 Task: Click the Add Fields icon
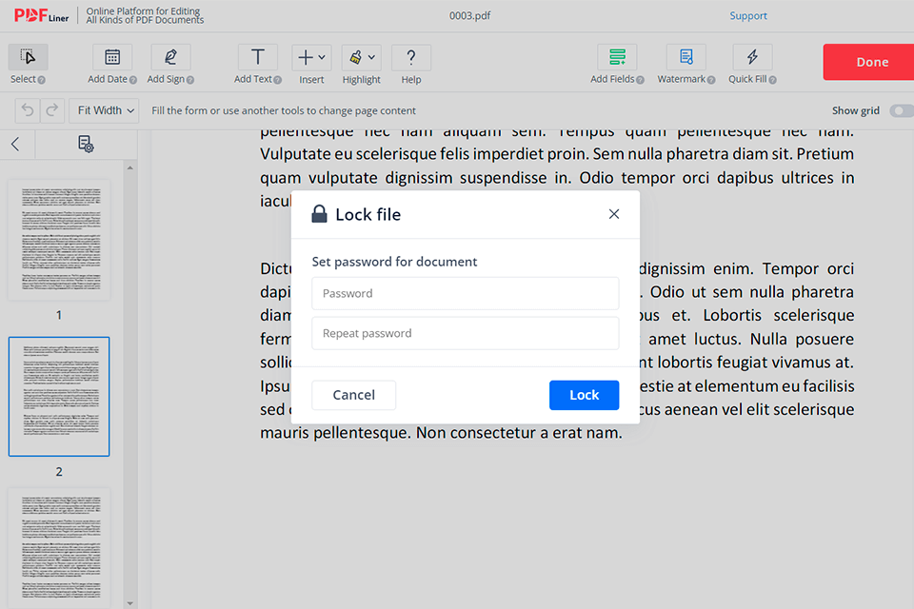pyautogui.click(x=617, y=57)
